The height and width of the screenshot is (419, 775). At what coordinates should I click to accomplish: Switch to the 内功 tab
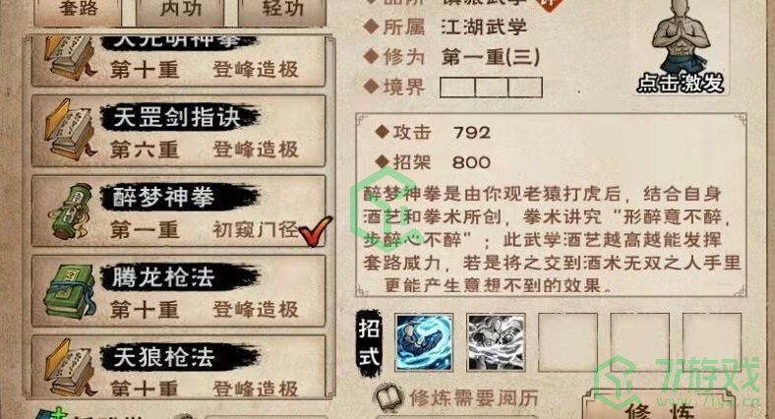180,11
